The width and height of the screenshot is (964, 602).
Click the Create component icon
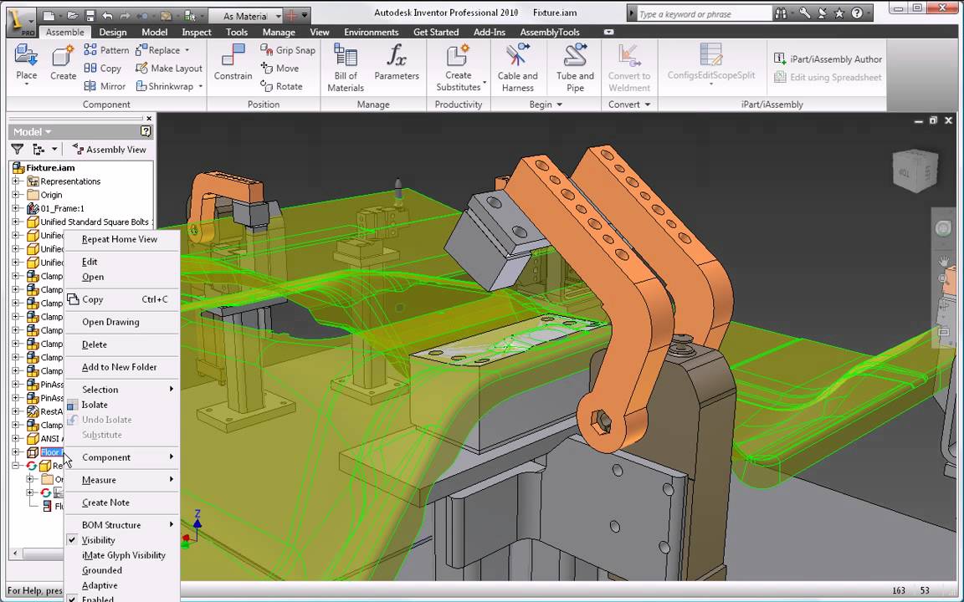pyautogui.click(x=63, y=57)
